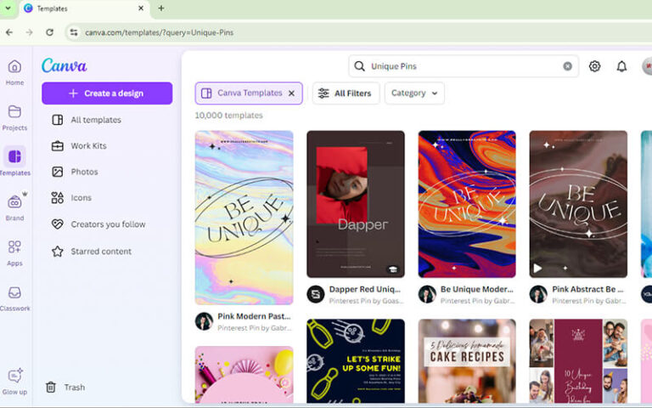Open the Pink Modern Pastel creator avatar
The height and width of the screenshot is (408, 652).
tap(204, 321)
